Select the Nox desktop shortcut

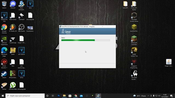click(x=13, y=63)
